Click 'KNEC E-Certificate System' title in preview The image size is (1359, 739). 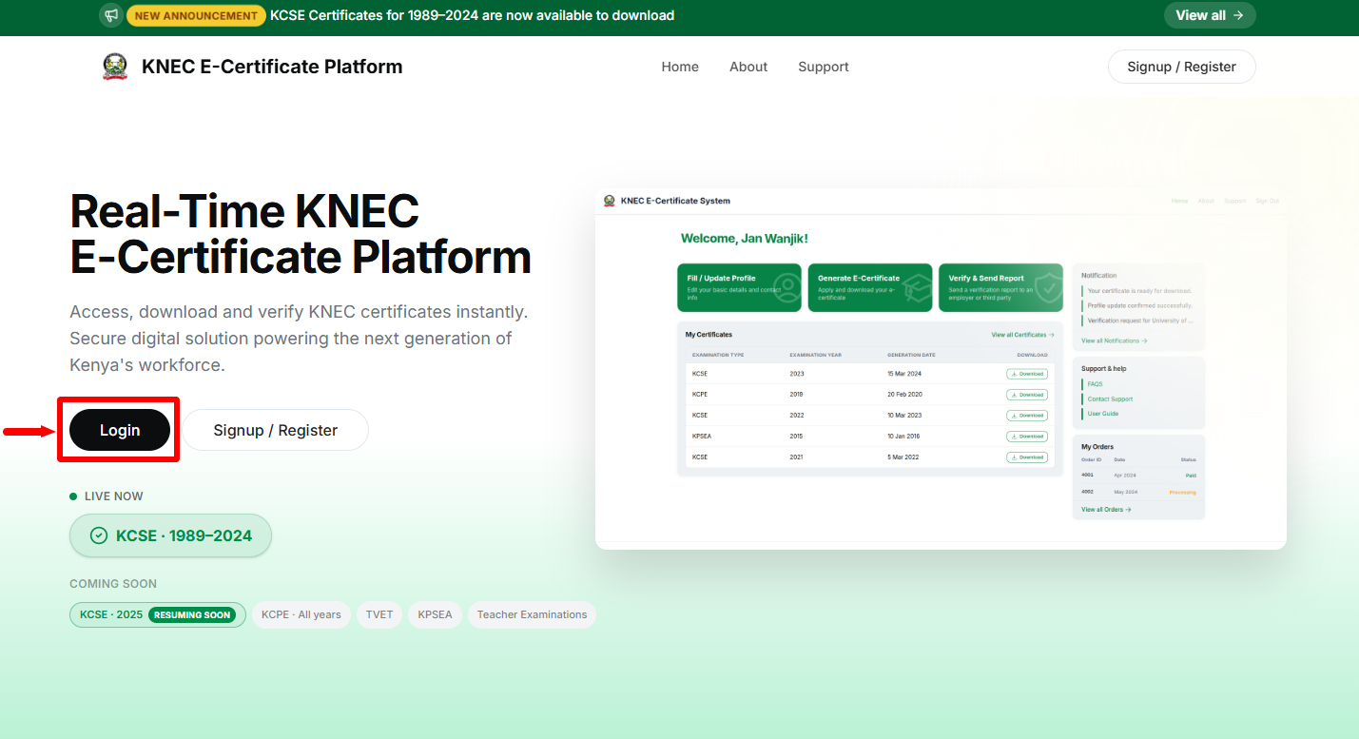point(675,201)
